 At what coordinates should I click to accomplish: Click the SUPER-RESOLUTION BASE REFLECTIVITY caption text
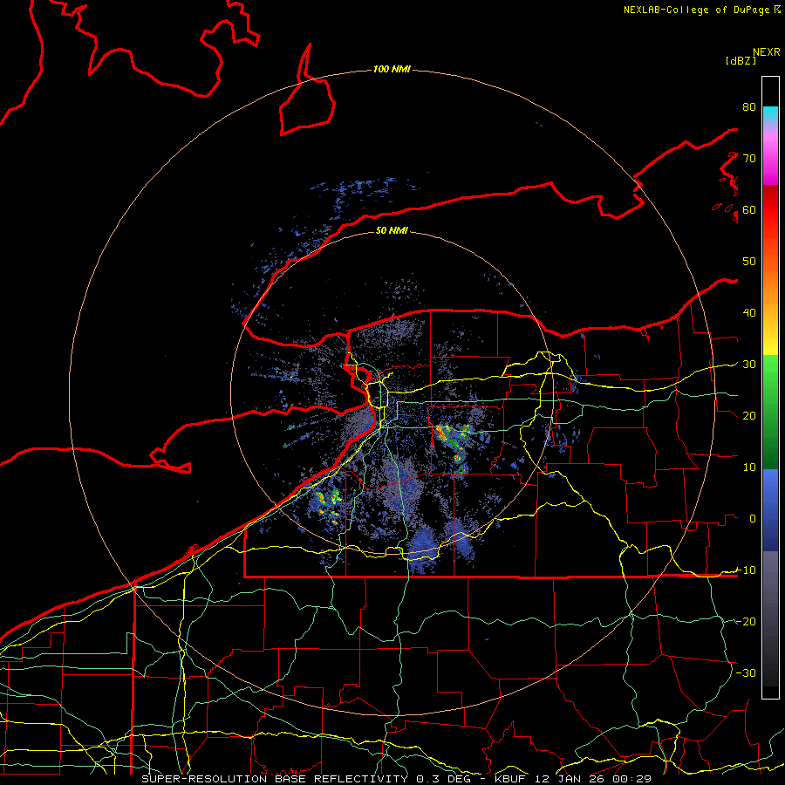(x=275, y=779)
